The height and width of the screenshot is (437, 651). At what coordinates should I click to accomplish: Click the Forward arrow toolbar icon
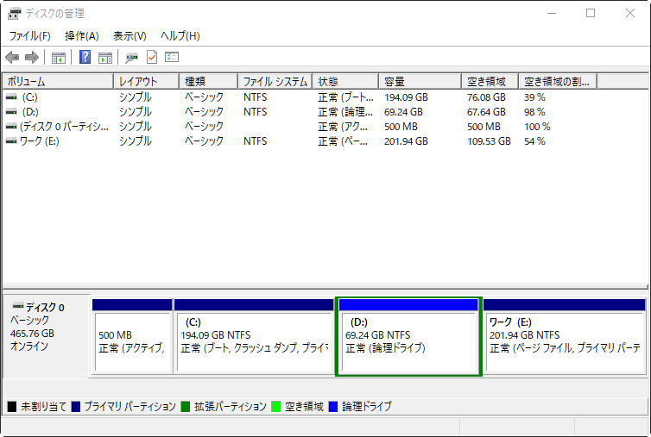[x=32, y=57]
